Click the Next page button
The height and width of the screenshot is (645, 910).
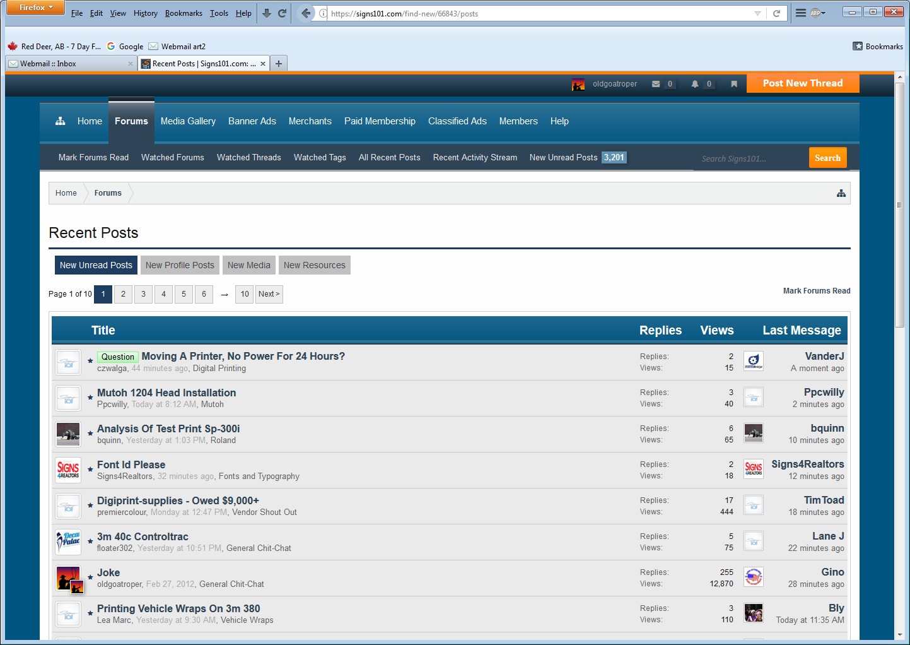269,294
